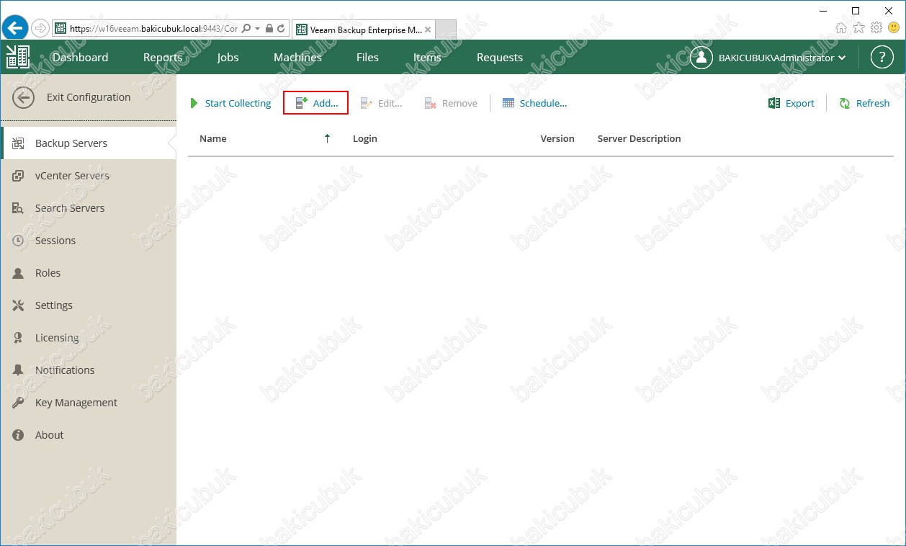This screenshot has height=546, width=906.
Task: Click the Sessions clock icon
Action: pos(19,241)
